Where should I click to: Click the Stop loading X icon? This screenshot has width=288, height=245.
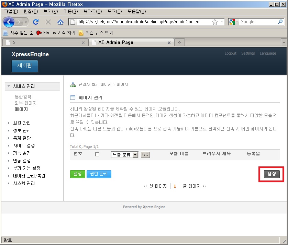pyautogui.click(x=48, y=22)
